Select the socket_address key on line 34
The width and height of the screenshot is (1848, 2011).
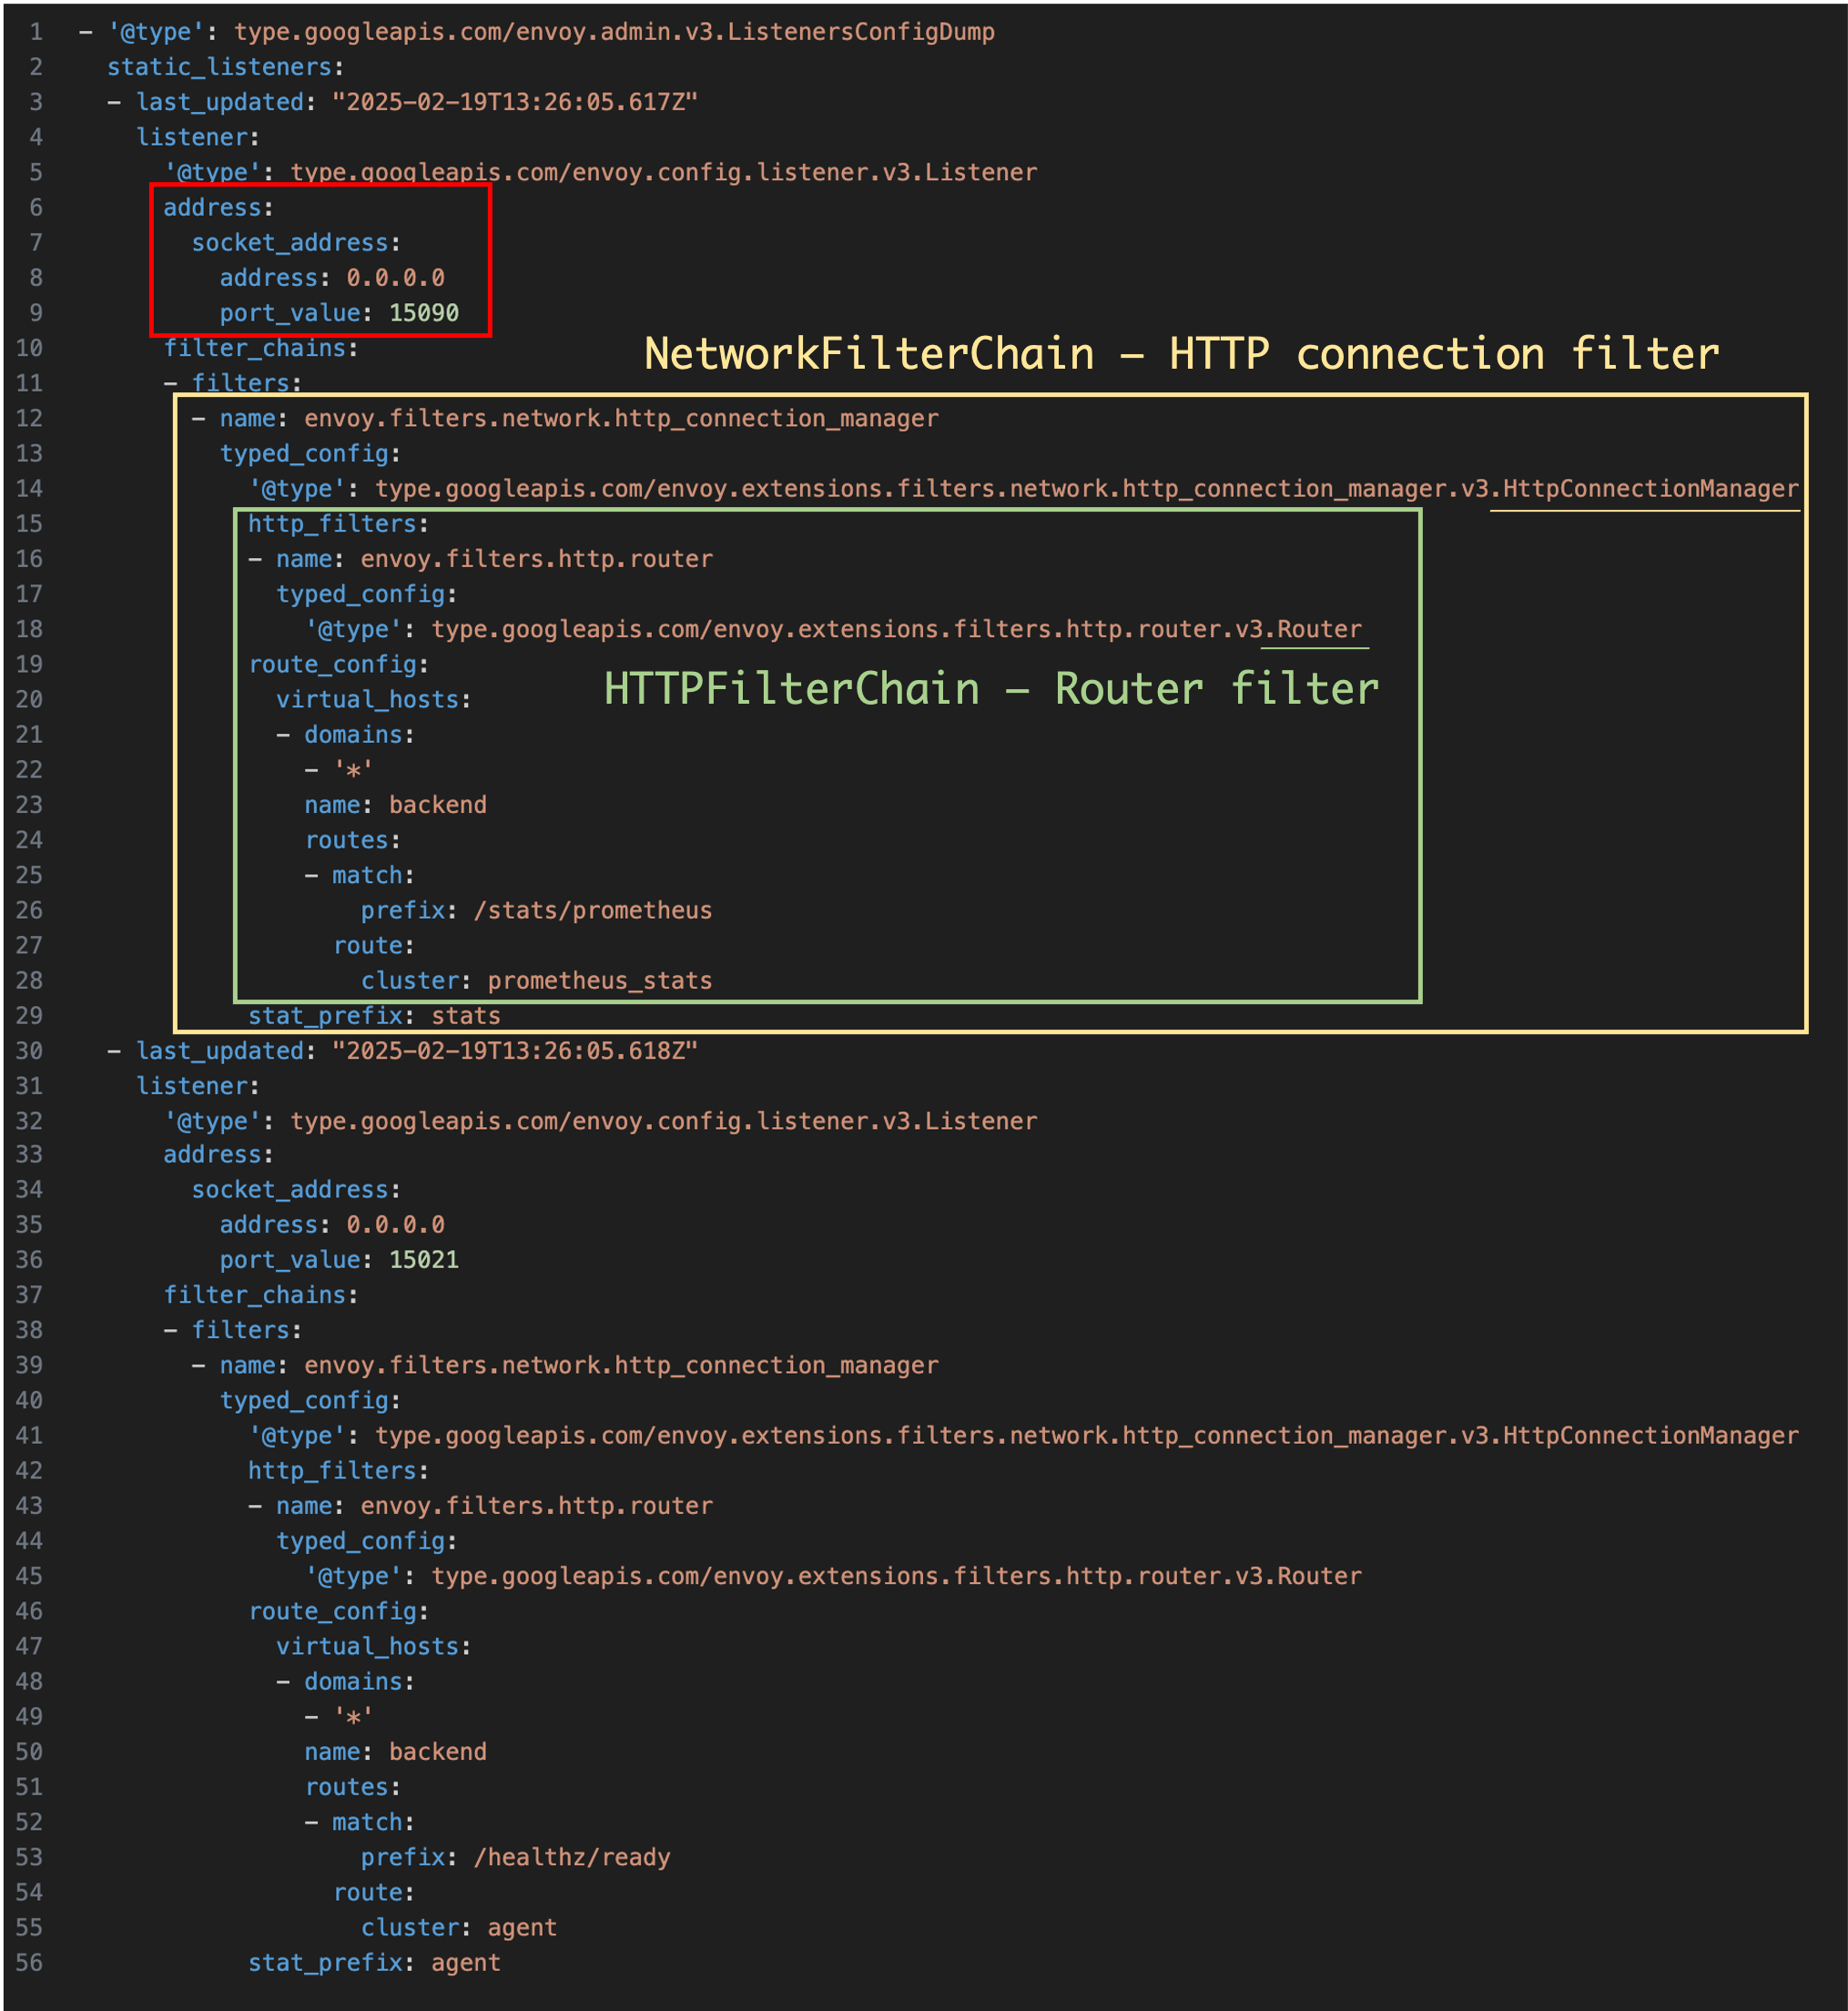[290, 1190]
